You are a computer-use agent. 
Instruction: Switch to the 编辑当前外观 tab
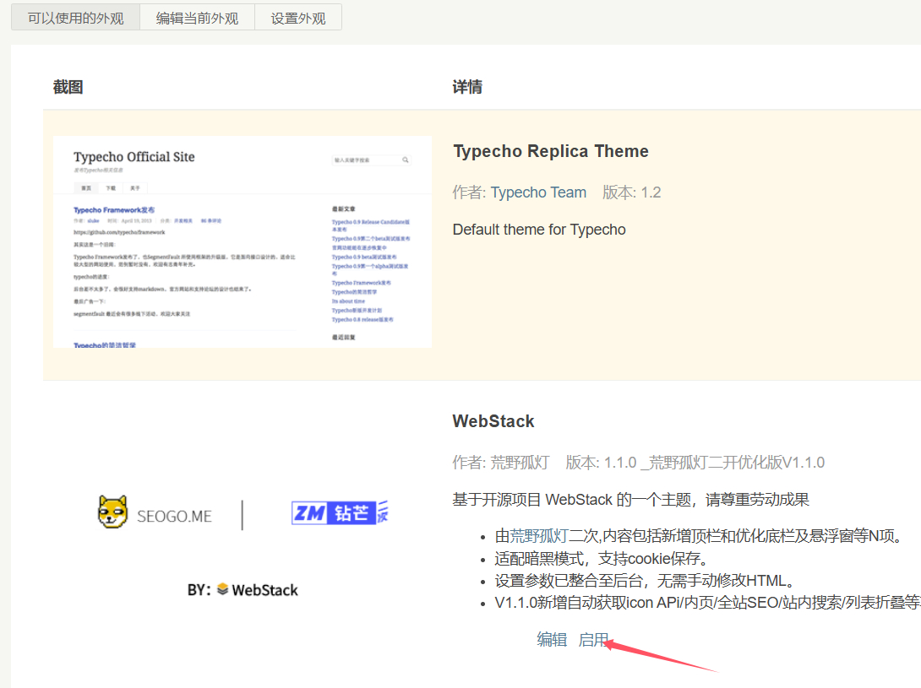click(198, 19)
